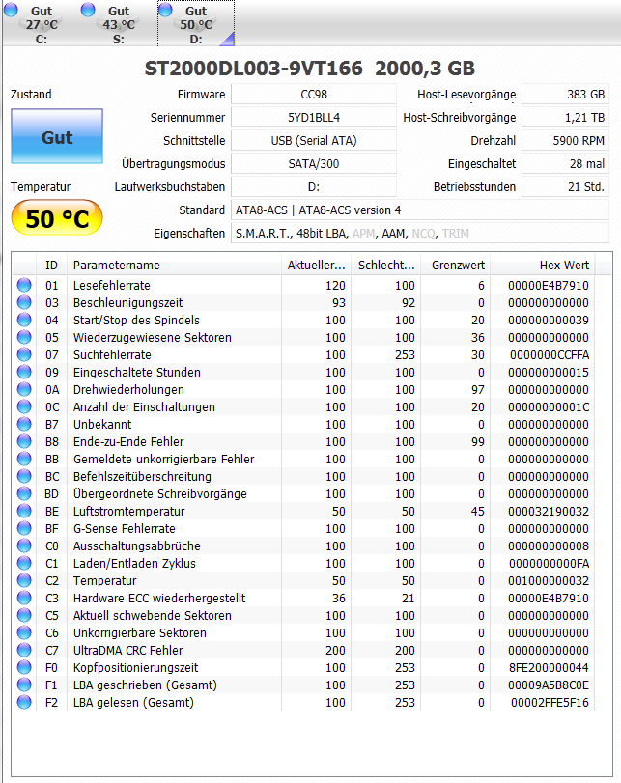Click the status orb for LBA geschrieben (Gesamt)
621x783 pixels.
[x=24, y=685]
